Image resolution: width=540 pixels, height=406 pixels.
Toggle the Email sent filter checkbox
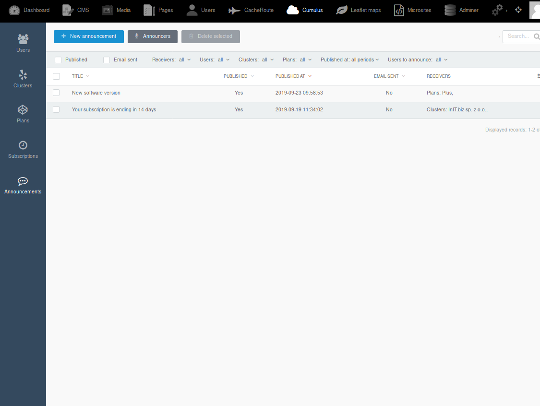[x=107, y=60]
